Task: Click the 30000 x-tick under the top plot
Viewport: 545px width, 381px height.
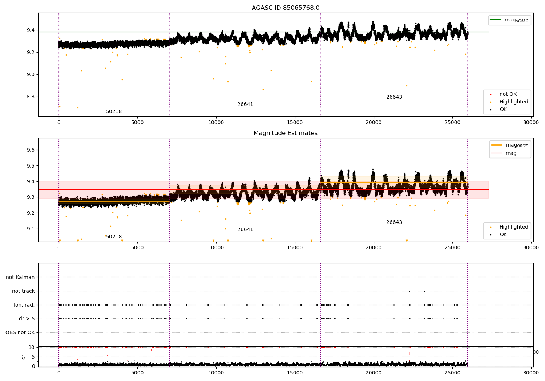Action: pos(531,123)
